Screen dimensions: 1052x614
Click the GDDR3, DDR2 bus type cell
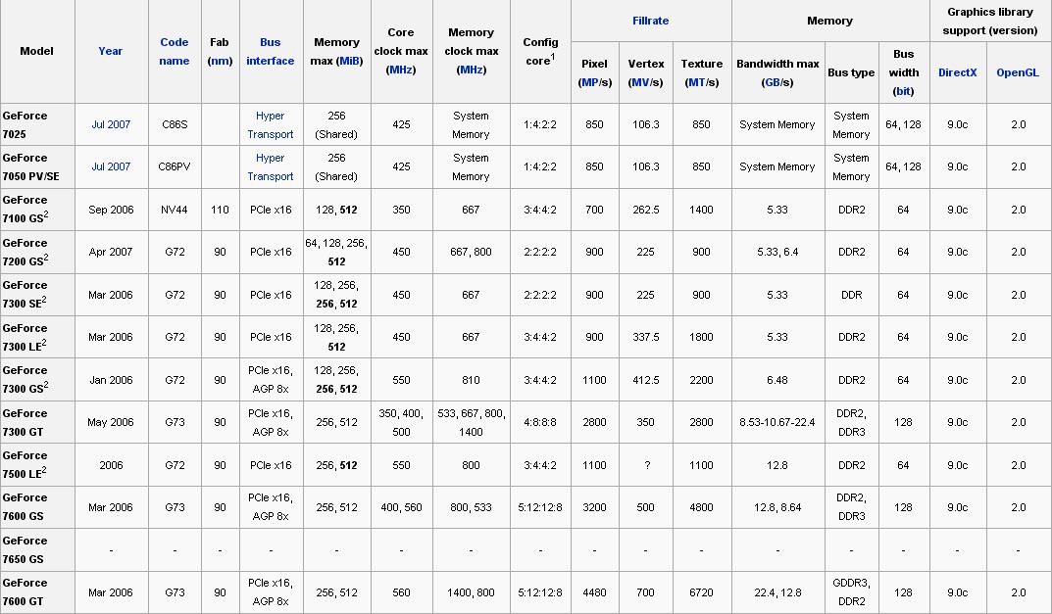tap(851, 592)
